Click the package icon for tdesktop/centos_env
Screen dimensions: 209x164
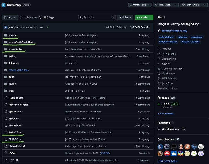(x=159, y=129)
